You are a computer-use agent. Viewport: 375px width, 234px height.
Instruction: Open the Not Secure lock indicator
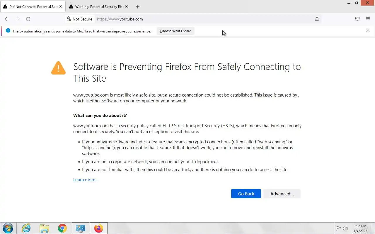tap(79, 19)
